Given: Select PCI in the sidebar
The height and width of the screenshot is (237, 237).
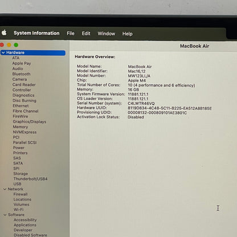Looking at the screenshot, I should click(x=16, y=137).
